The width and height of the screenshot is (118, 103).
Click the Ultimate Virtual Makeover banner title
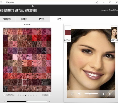pos(18,10)
